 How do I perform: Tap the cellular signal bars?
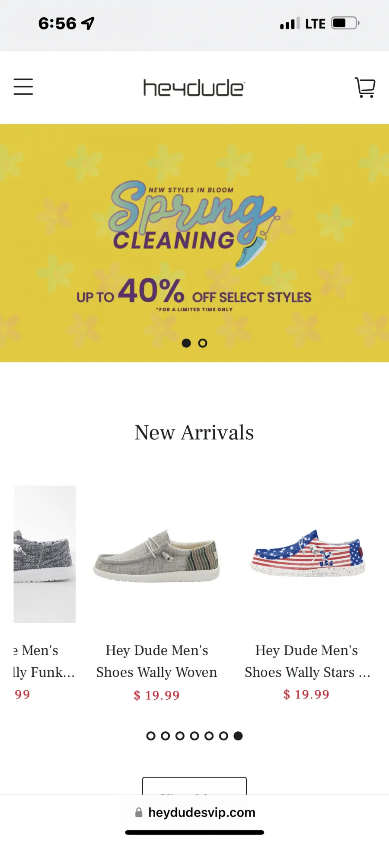tap(290, 23)
